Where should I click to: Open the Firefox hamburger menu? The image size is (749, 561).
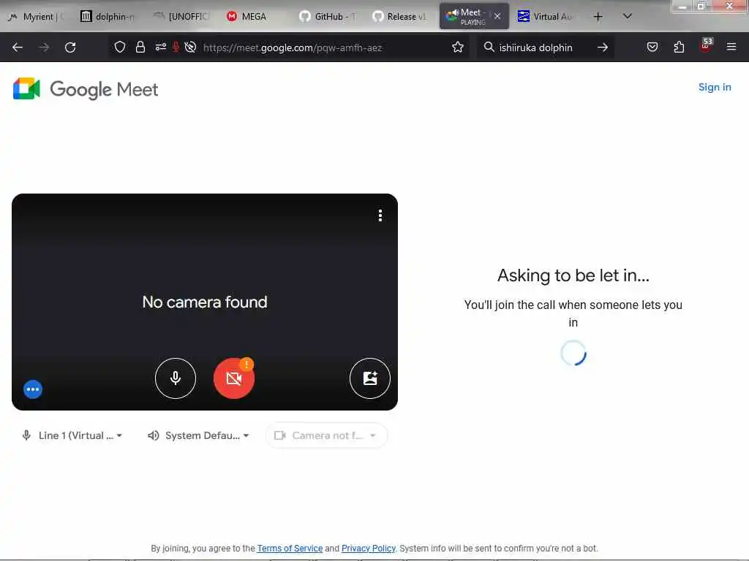click(731, 47)
